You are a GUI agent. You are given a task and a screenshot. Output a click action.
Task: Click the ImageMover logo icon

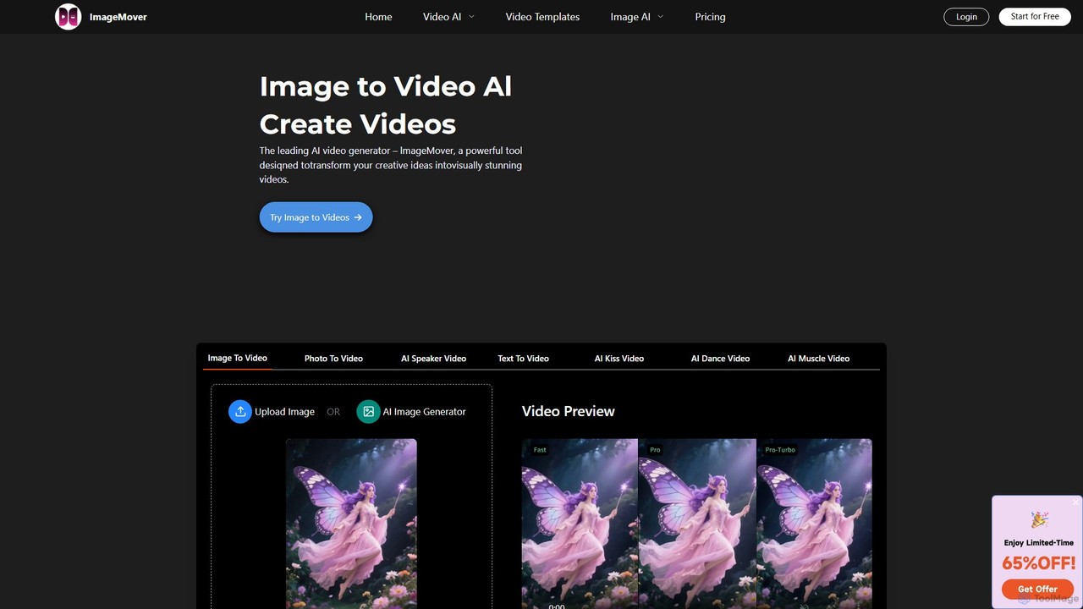tap(69, 17)
